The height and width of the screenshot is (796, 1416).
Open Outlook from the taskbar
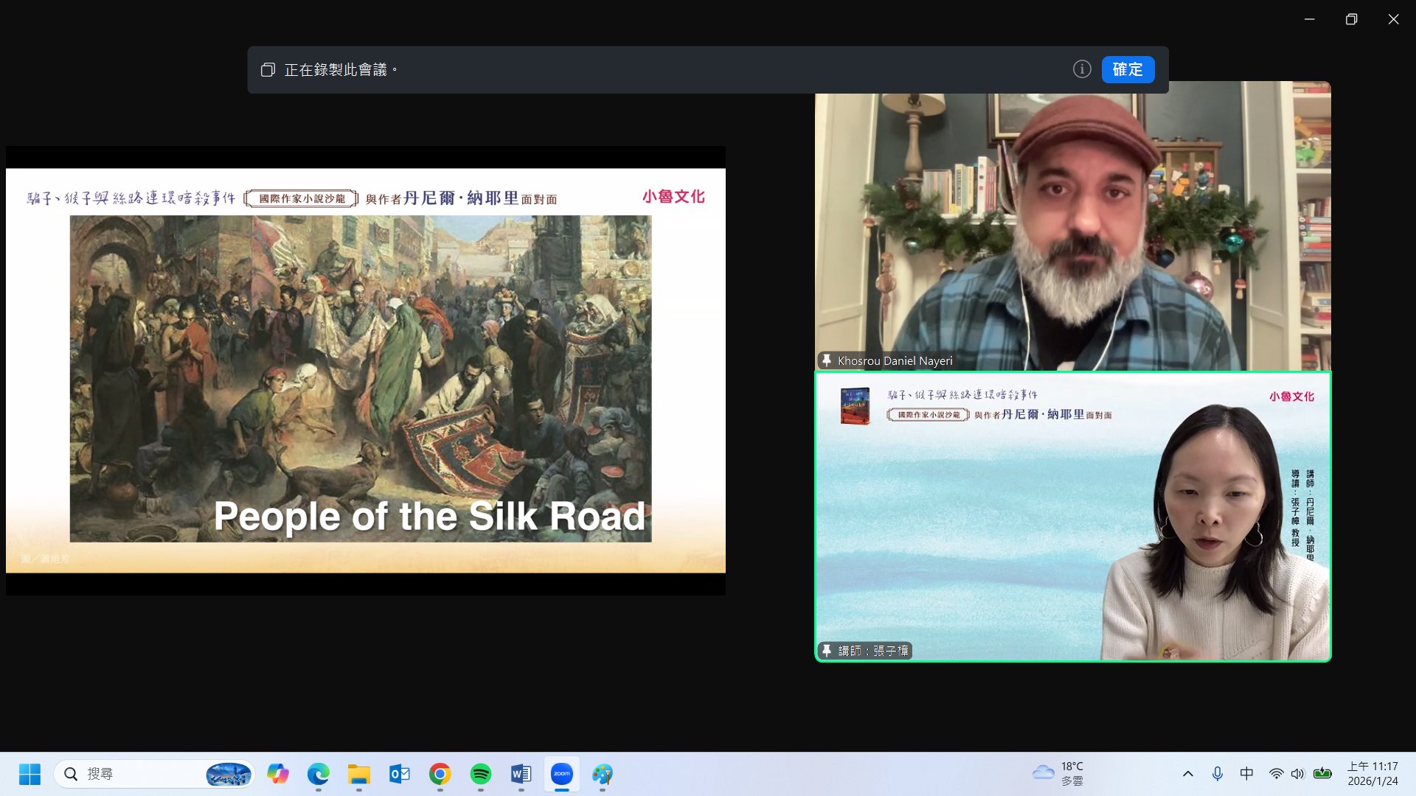pyautogui.click(x=399, y=774)
